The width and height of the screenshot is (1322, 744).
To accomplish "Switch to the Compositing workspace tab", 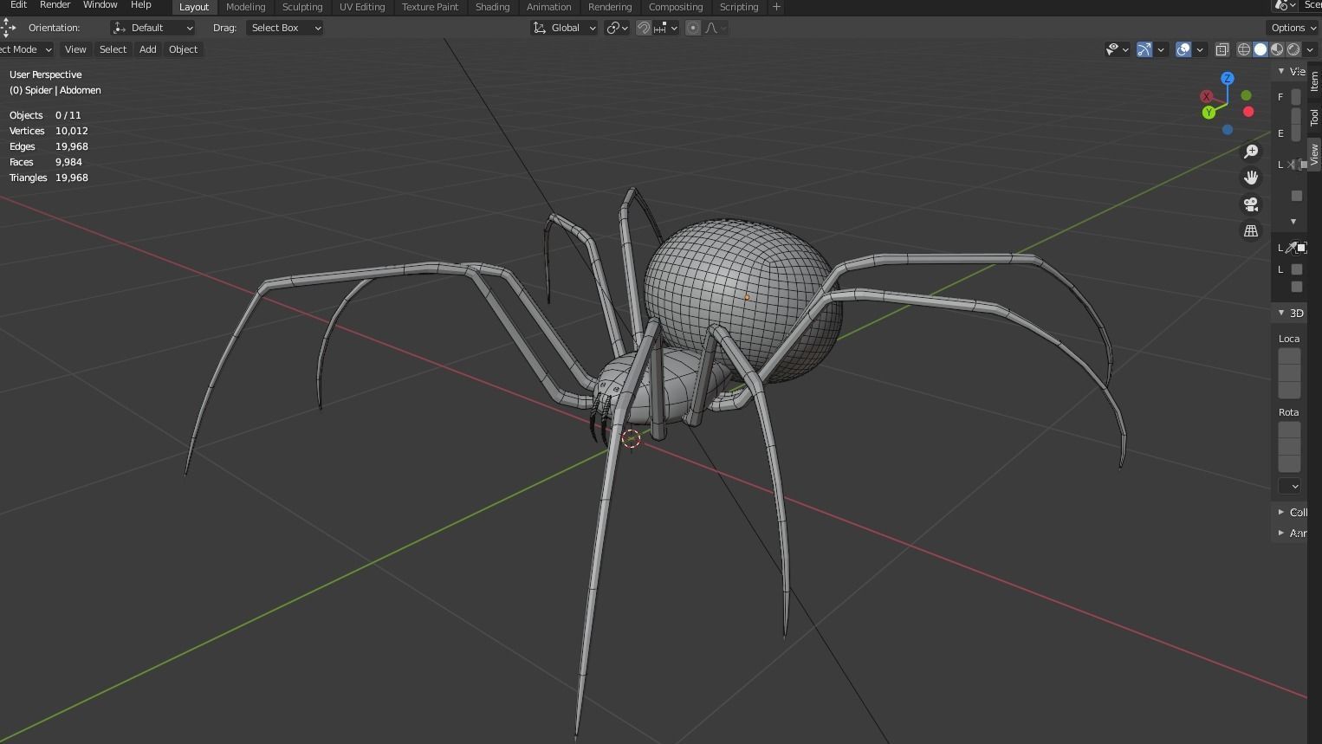I will coord(676,7).
